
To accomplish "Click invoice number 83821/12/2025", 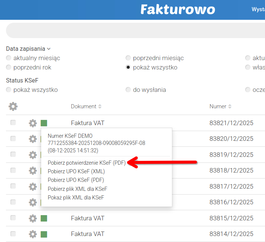I will tap(231, 123).
